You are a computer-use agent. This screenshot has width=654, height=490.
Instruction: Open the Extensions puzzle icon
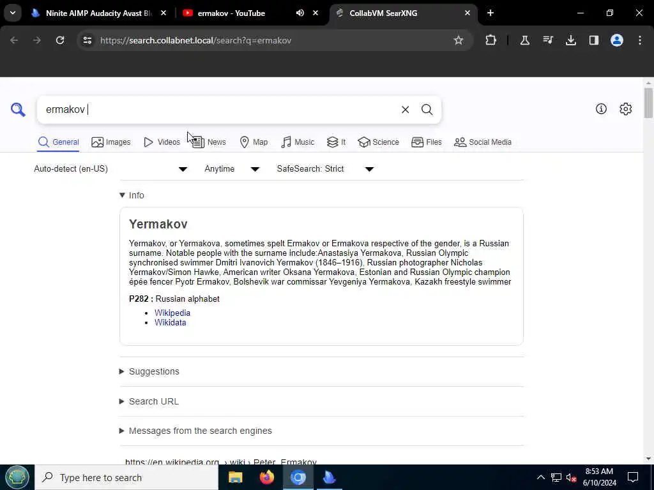point(491,40)
